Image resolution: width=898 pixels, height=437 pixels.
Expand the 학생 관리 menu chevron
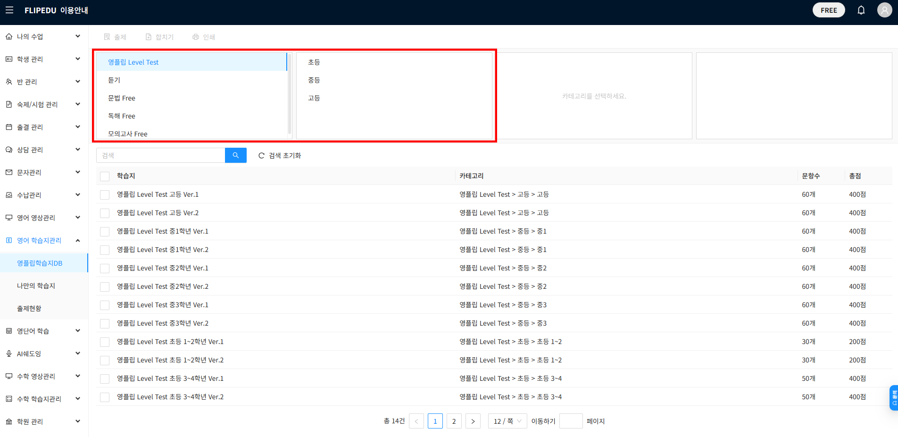[x=78, y=59]
